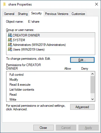Select the Full control permission row

(x=48, y=75)
